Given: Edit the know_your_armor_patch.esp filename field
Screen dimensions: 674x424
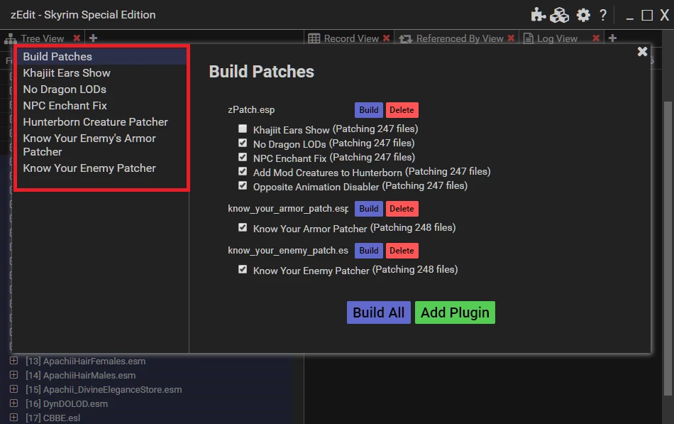Looking at the screenshot, I should [x=288, y=209].
